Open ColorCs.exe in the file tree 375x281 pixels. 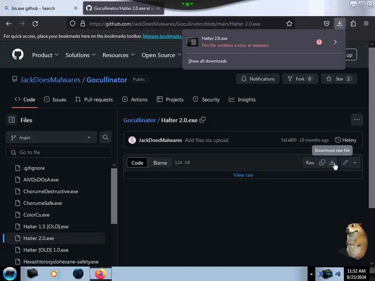(36, 215)
